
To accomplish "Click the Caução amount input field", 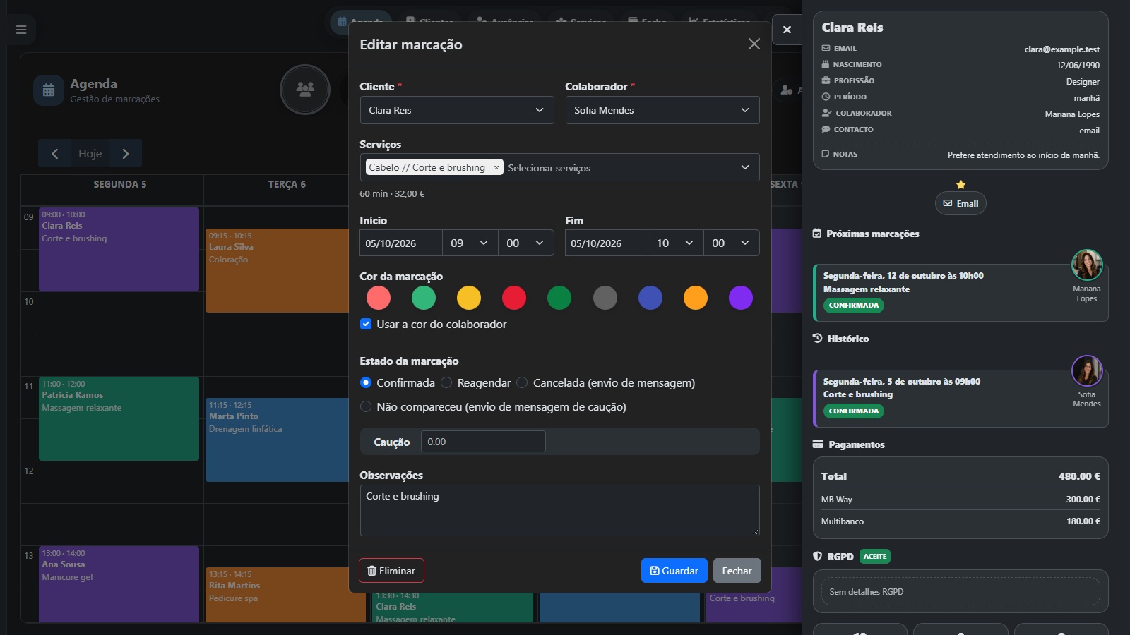I will (483, 442).
